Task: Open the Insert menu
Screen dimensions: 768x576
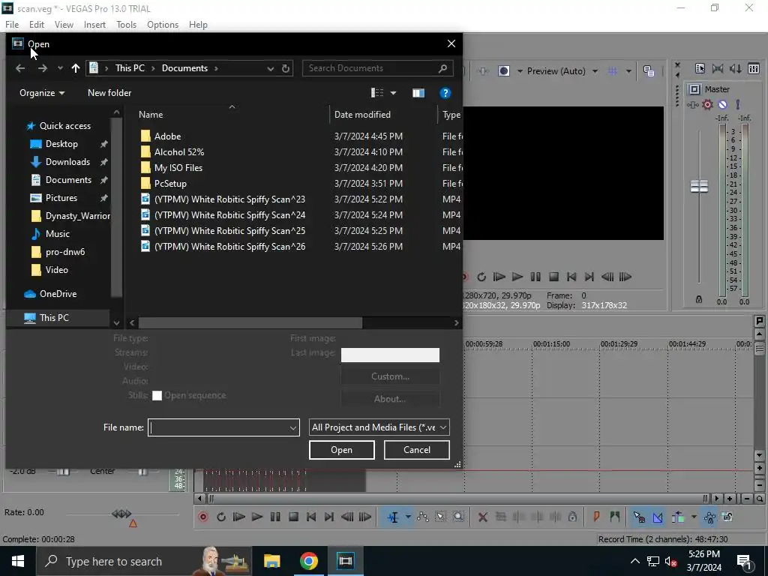Action: click(94, 25)
